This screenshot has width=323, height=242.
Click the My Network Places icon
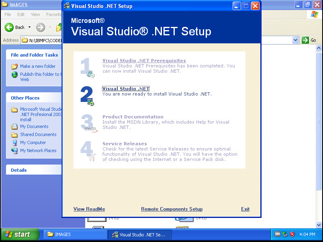(x=14, y=150)
